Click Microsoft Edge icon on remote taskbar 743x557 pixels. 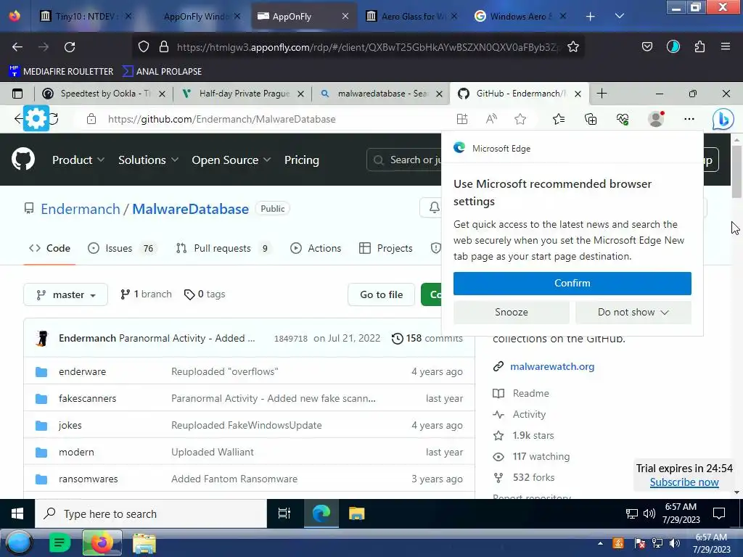[321, 513]
